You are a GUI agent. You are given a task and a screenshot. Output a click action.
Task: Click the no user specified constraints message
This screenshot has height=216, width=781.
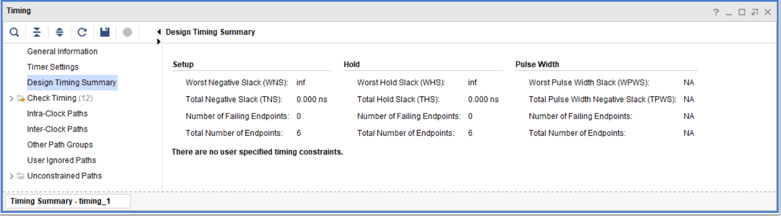click(x=257, y=152)
